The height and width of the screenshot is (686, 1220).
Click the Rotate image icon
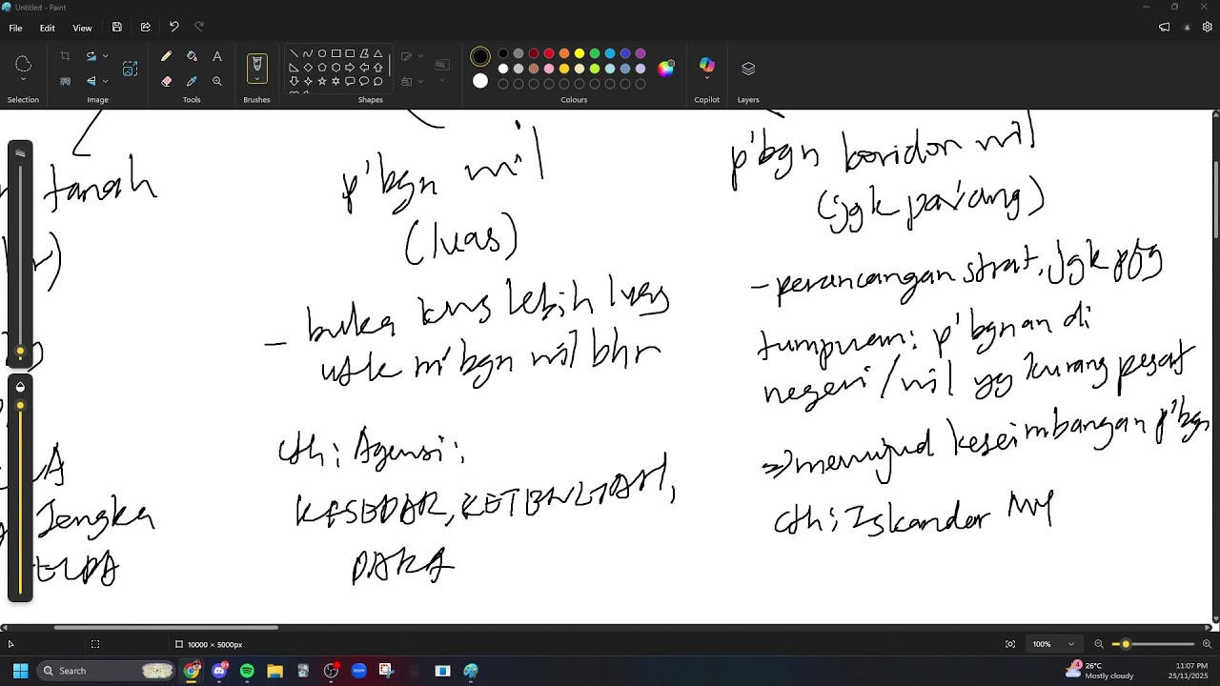click(91, 57)
